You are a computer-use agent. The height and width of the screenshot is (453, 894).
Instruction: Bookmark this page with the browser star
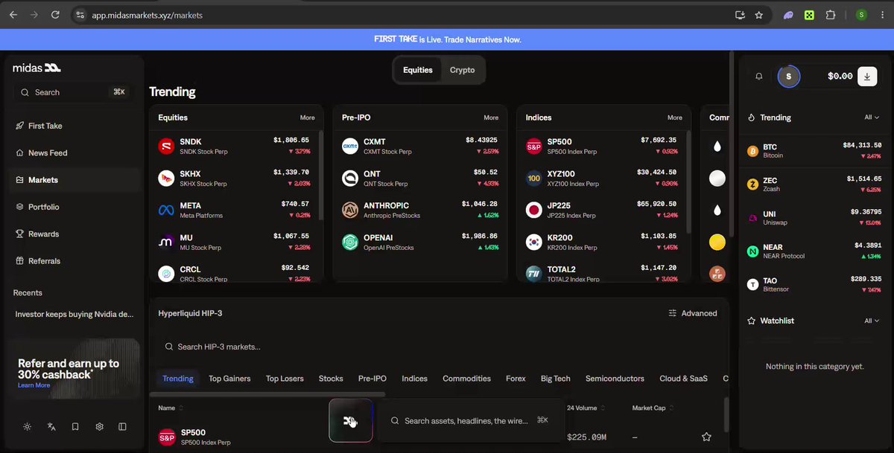click(759, 14)
